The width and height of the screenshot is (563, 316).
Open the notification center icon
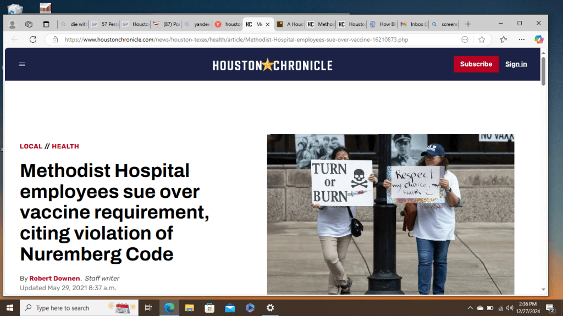[x=550, y=308]
